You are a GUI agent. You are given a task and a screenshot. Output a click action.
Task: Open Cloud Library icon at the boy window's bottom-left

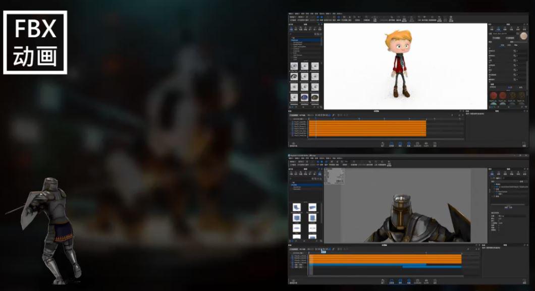pyautogui.click(x=294, y=144)
